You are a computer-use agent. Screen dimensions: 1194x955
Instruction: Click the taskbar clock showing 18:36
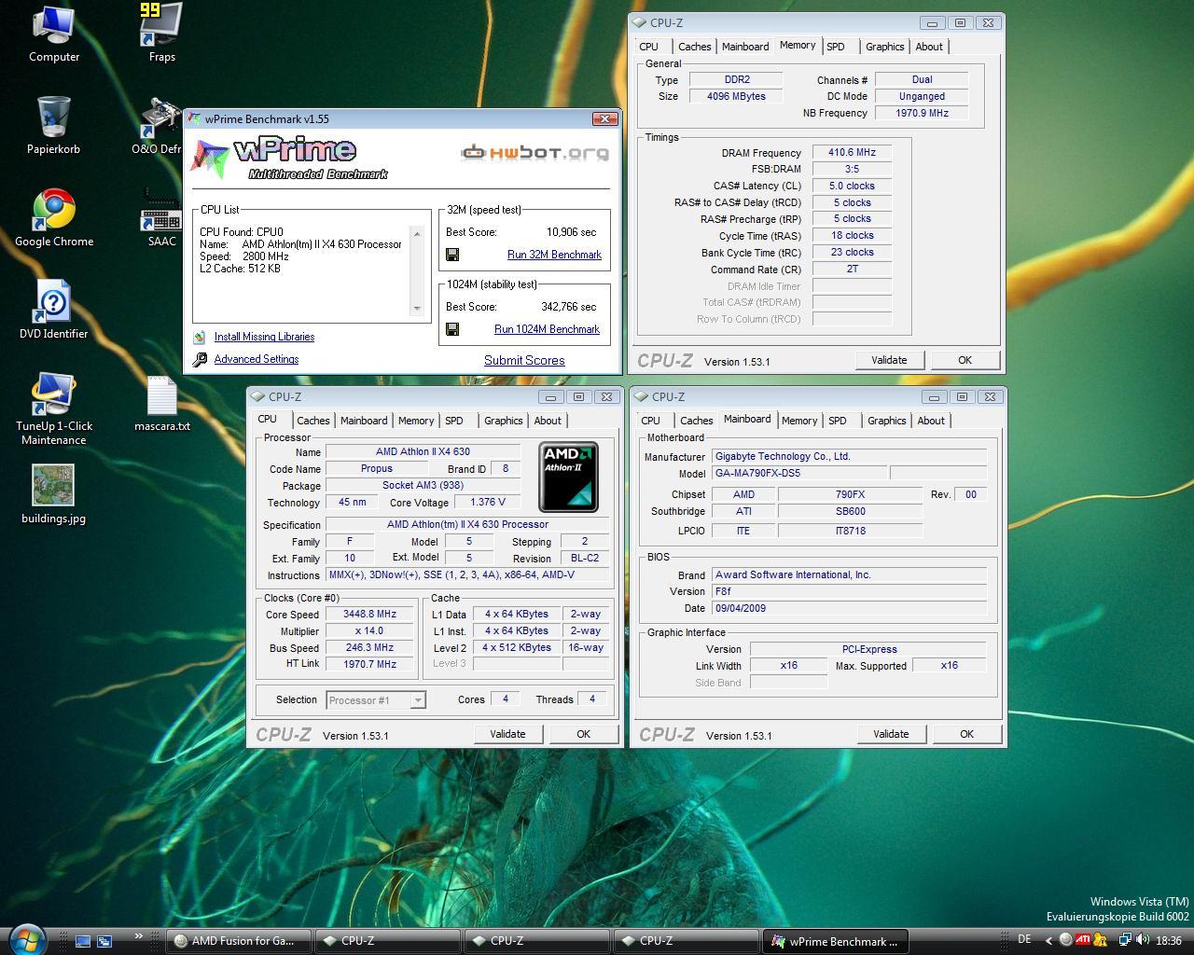(1169, 941)
